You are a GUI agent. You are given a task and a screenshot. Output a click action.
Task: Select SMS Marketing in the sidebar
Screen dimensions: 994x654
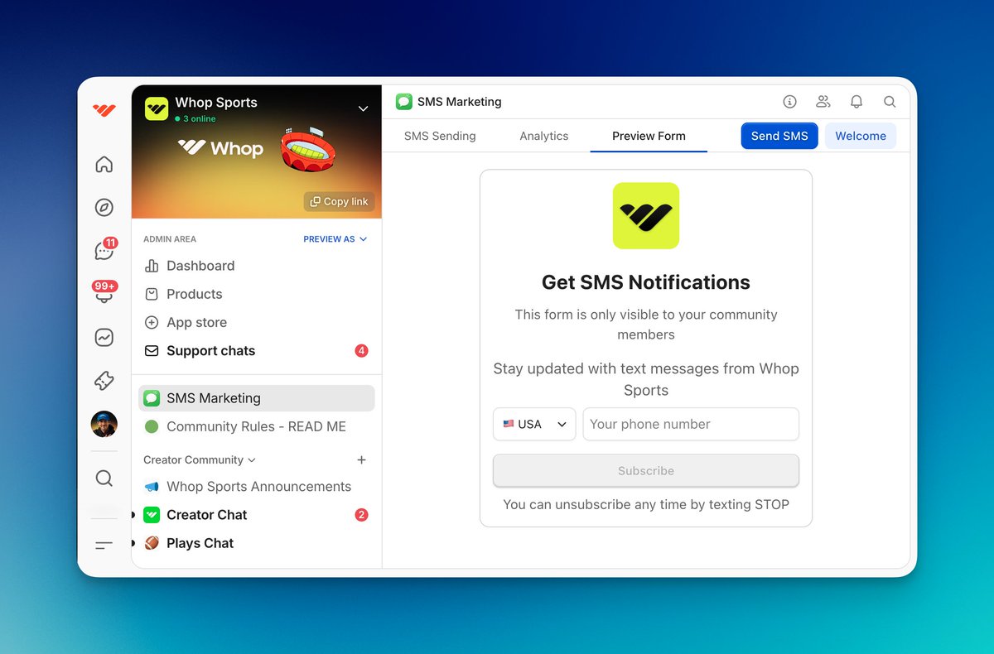[x=257, y=398]
